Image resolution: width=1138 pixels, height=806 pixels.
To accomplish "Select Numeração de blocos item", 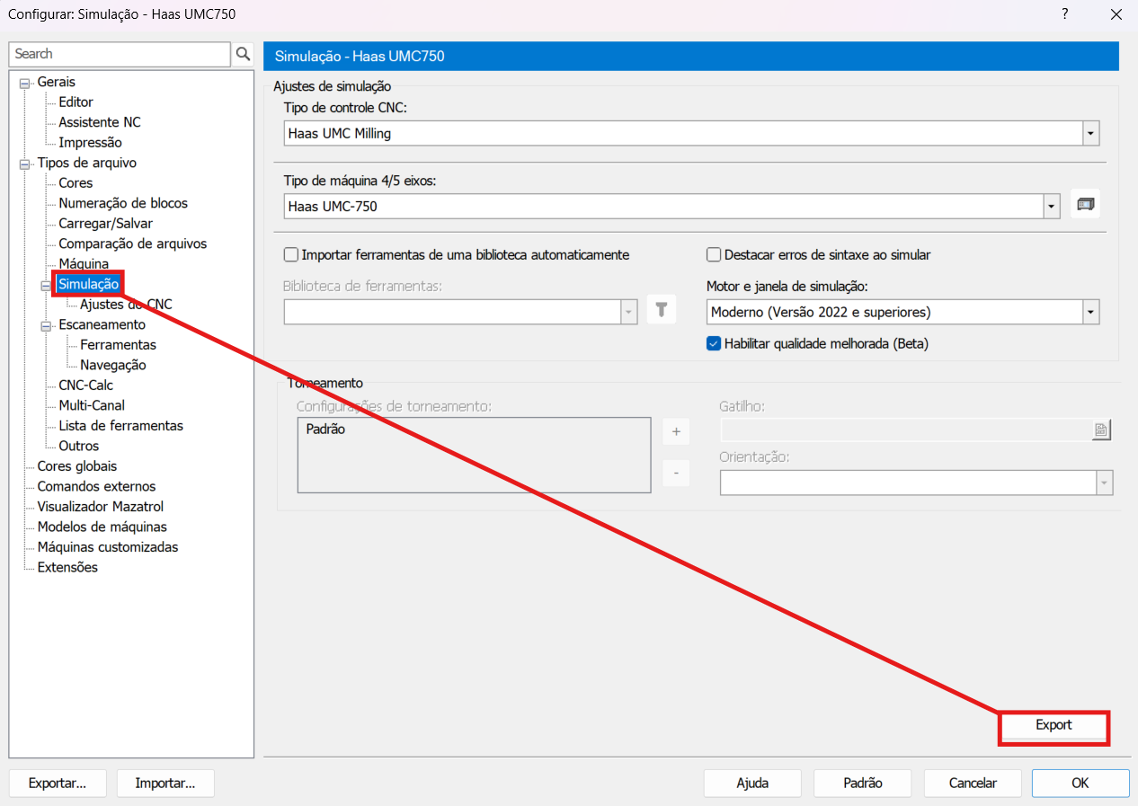I will tap(123, 203).
